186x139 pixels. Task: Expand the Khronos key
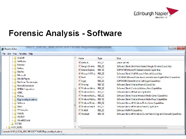coord(13,65)
